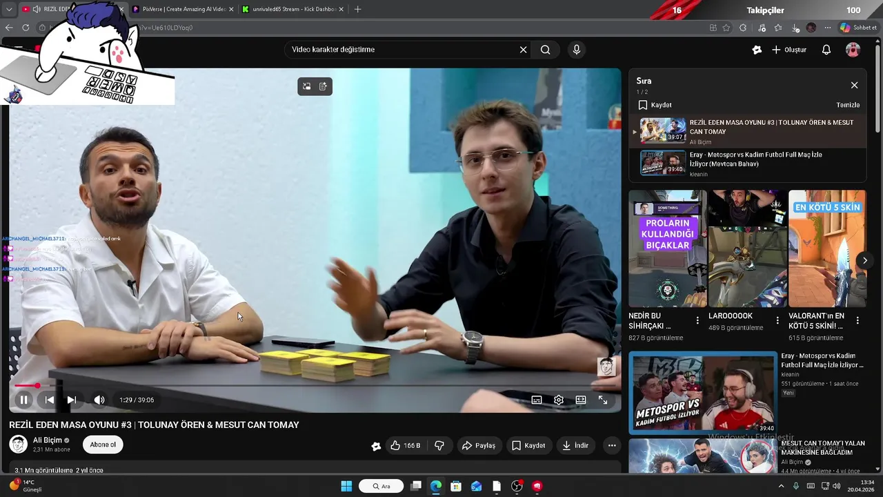Open options for NEDİR BU SİHİRÇAKI short

(697, 320)
